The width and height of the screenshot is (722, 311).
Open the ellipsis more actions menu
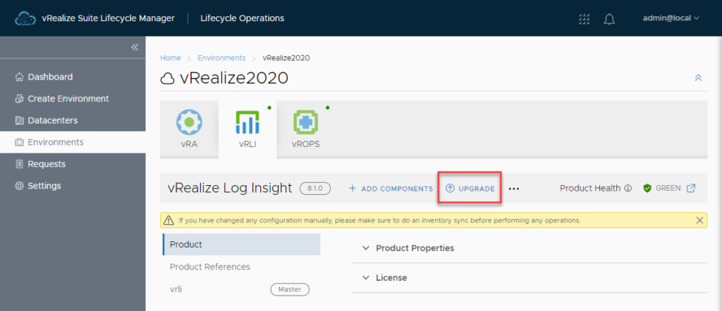click(x=514, y=189)
